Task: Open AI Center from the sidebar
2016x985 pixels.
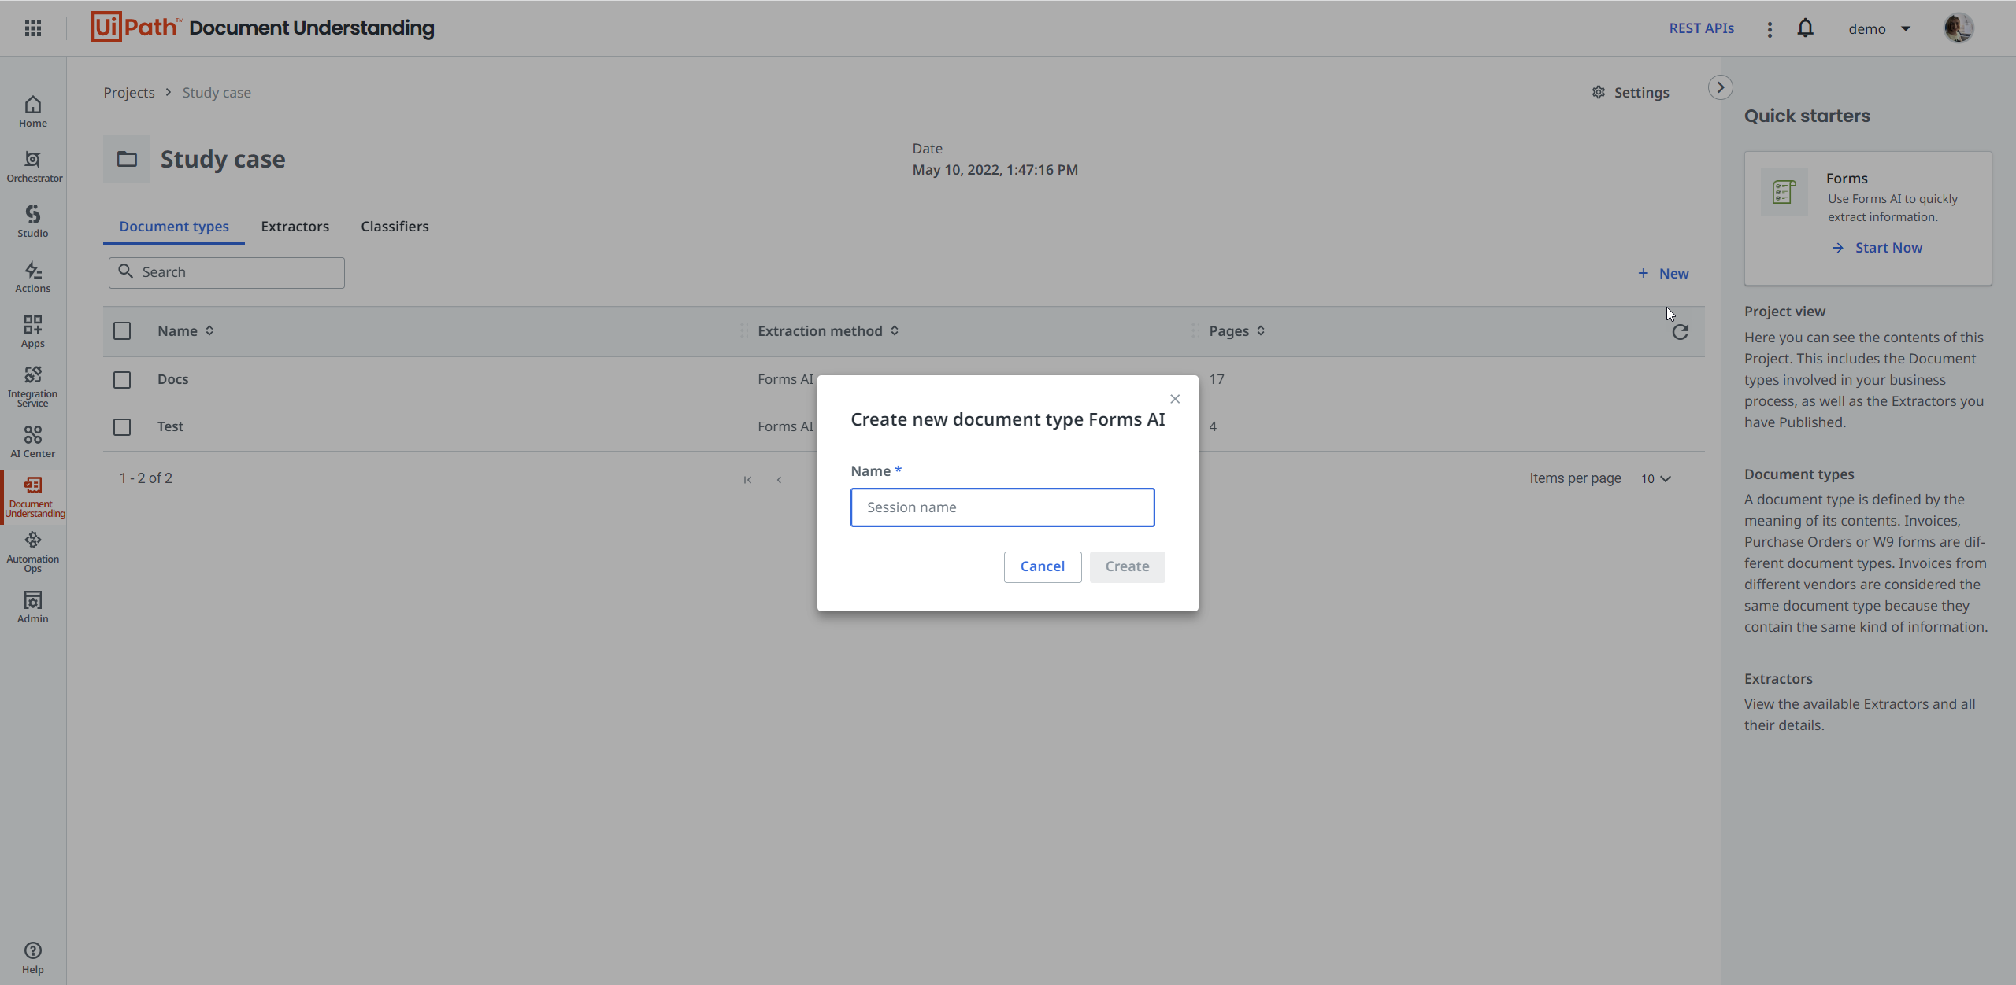Action: click(33, 442)
